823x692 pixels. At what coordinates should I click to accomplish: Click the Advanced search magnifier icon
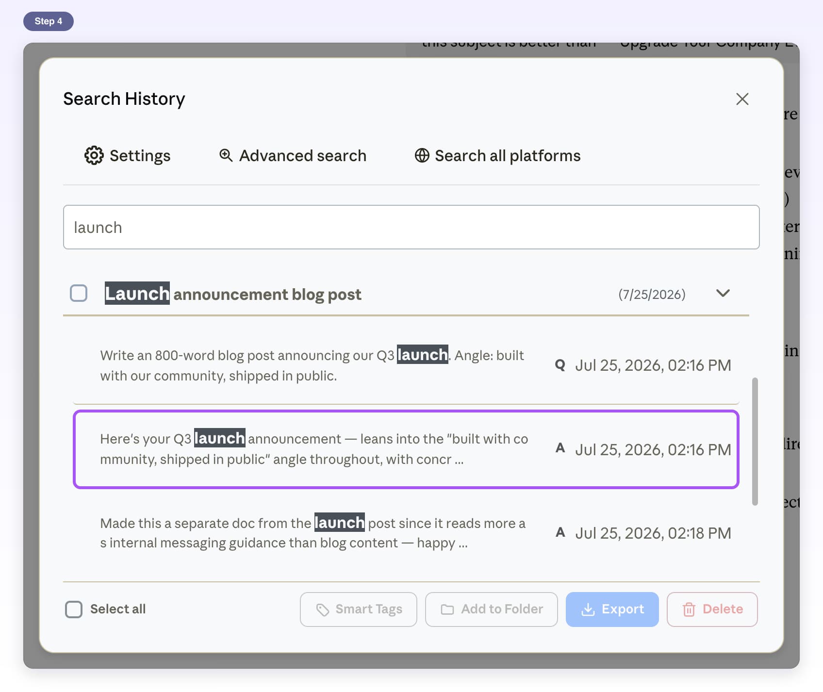(226, 155)
